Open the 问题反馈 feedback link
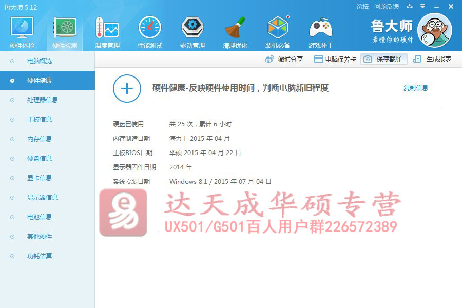Image resolution: width=462 pixels, height=308 pixels. (387, 7)
